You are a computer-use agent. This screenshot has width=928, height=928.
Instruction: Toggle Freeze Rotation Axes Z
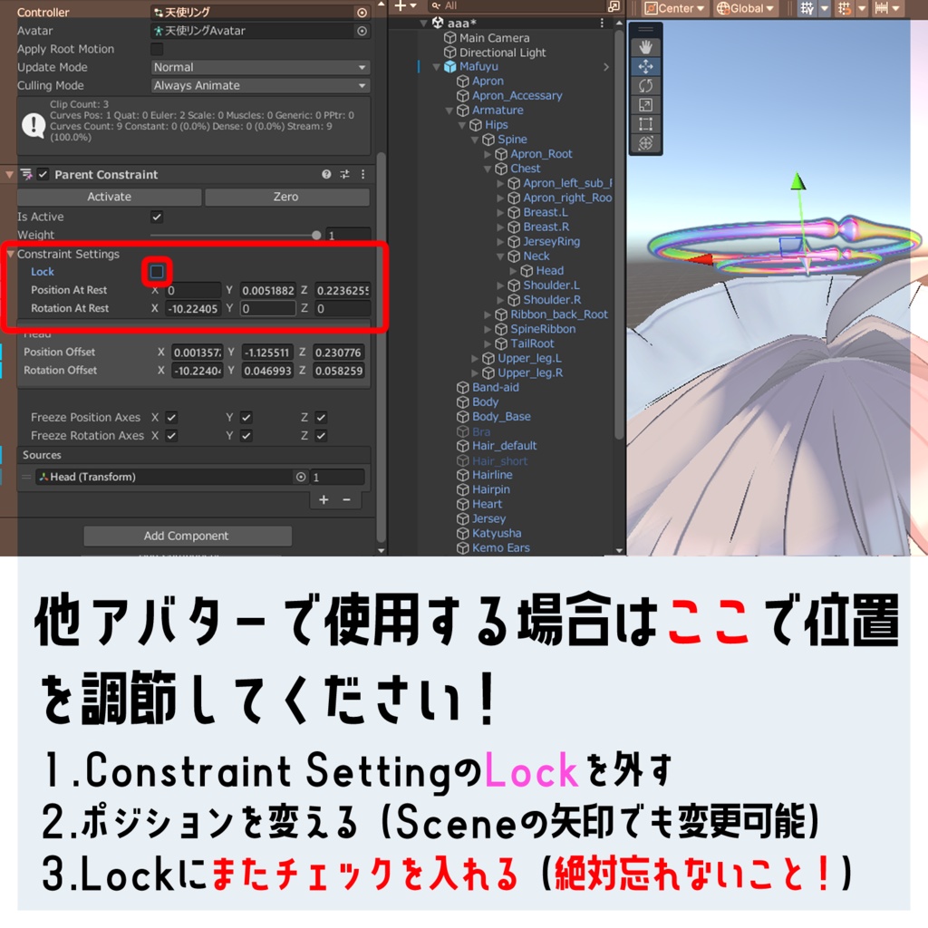point(321,436)
